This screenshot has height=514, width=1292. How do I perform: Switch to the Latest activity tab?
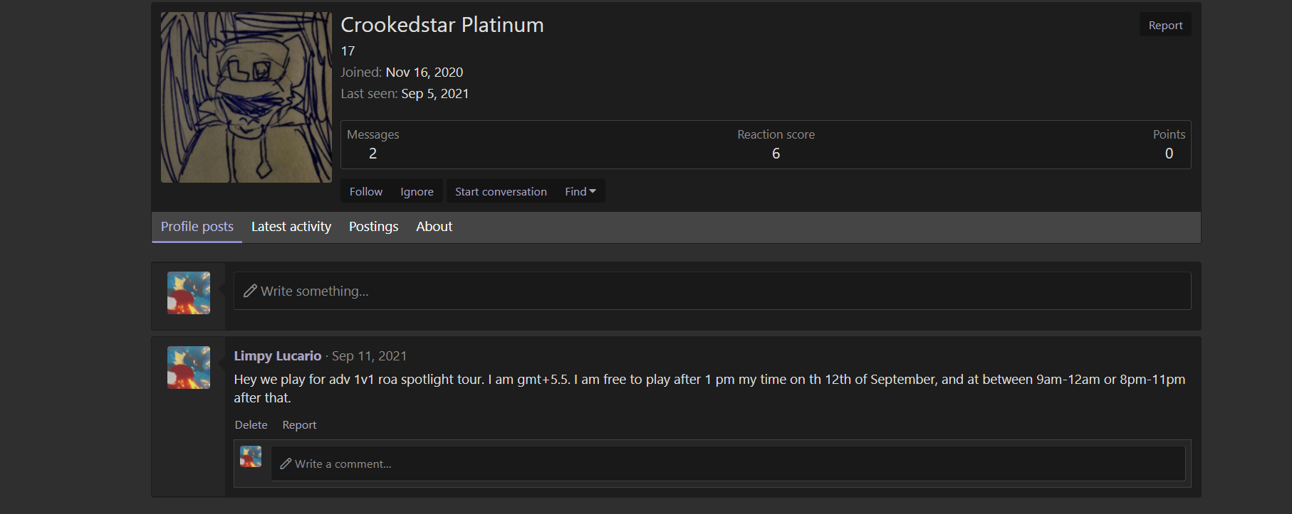tap(291, 227)
